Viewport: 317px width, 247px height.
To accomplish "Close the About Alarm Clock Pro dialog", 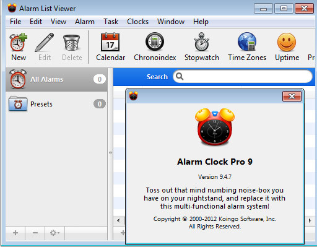I will pyautogui.click(x=292, y=96).
